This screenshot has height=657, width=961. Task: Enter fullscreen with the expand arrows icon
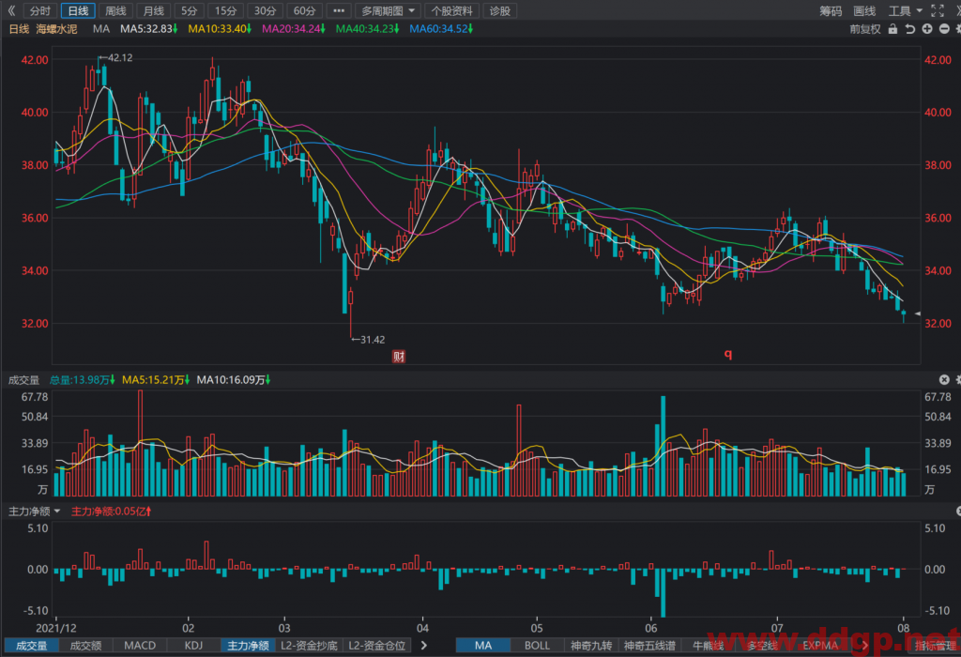(x=938, y=10)
